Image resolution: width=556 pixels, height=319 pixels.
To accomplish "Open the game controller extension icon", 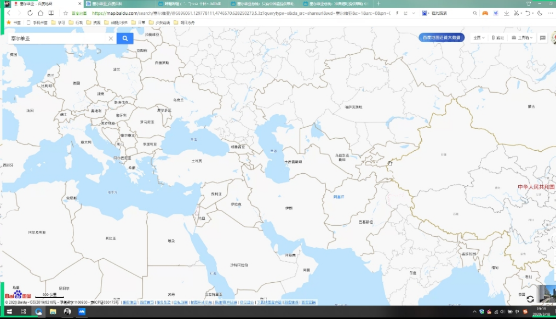I will [484, 13].
